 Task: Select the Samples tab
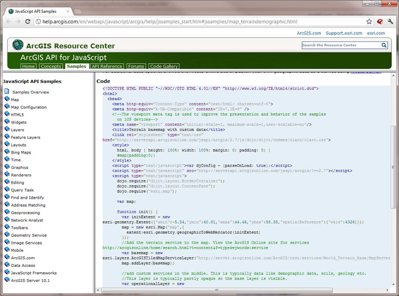77,66
